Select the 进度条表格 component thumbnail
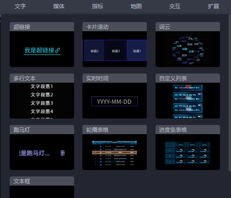This screenshot has width=231, height=198. pos(188,147)
